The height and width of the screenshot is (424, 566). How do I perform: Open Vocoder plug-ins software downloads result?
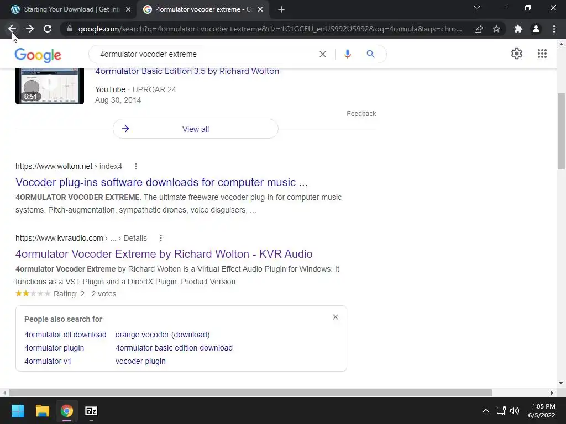pyautogui.click(x=161, y=182)
